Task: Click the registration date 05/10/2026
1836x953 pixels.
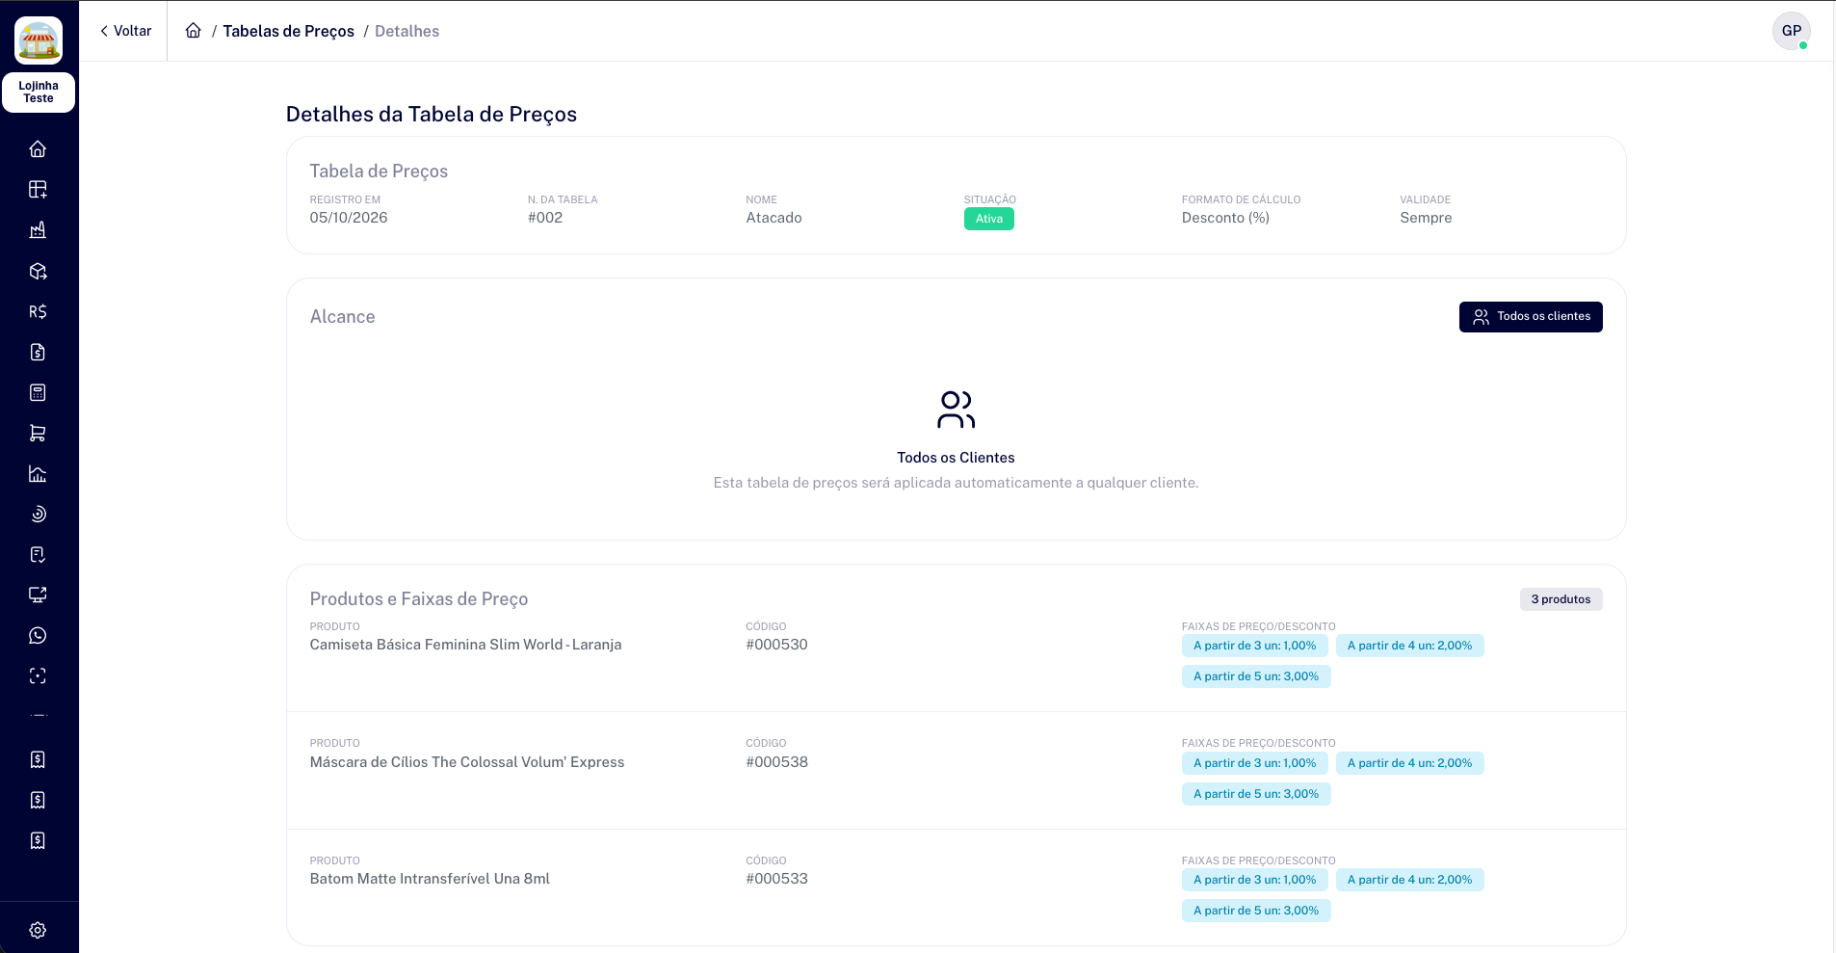Action: 349,218
